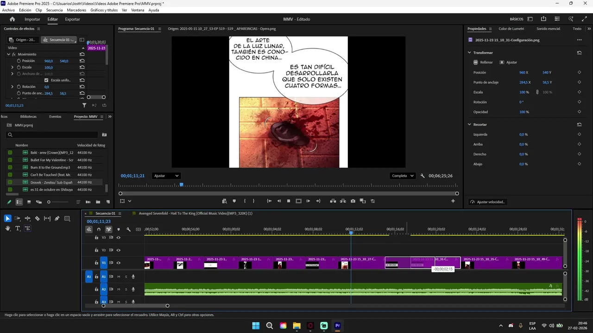
Task: Click Mark In bracket in Program monitor
Action: (x=244, y=201)
